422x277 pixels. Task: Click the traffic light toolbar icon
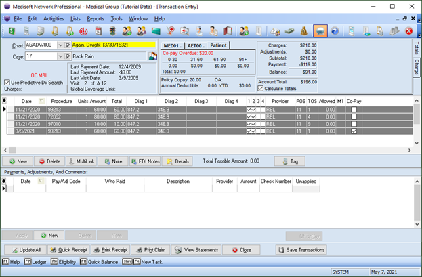tap(112, 31)
